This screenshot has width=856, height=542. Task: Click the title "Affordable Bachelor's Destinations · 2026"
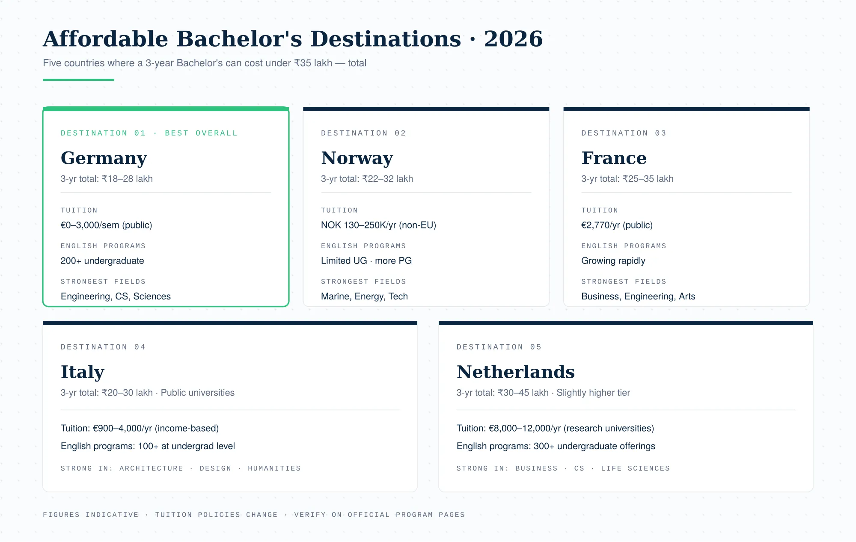[293, 39]
